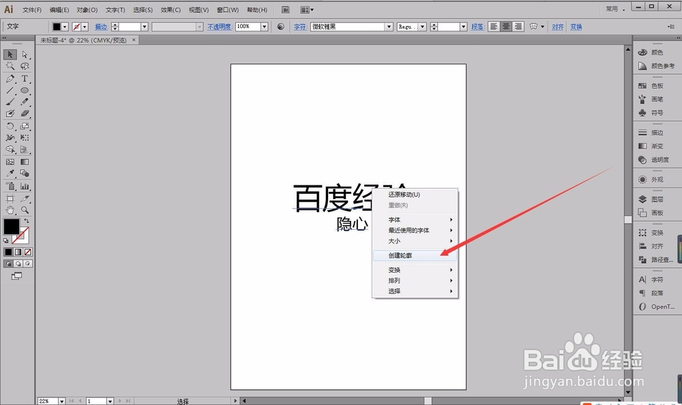This screenshot has height=405, width=682.
Task: Toggle left paragraph alignment
Action: [x=492, y=27]
